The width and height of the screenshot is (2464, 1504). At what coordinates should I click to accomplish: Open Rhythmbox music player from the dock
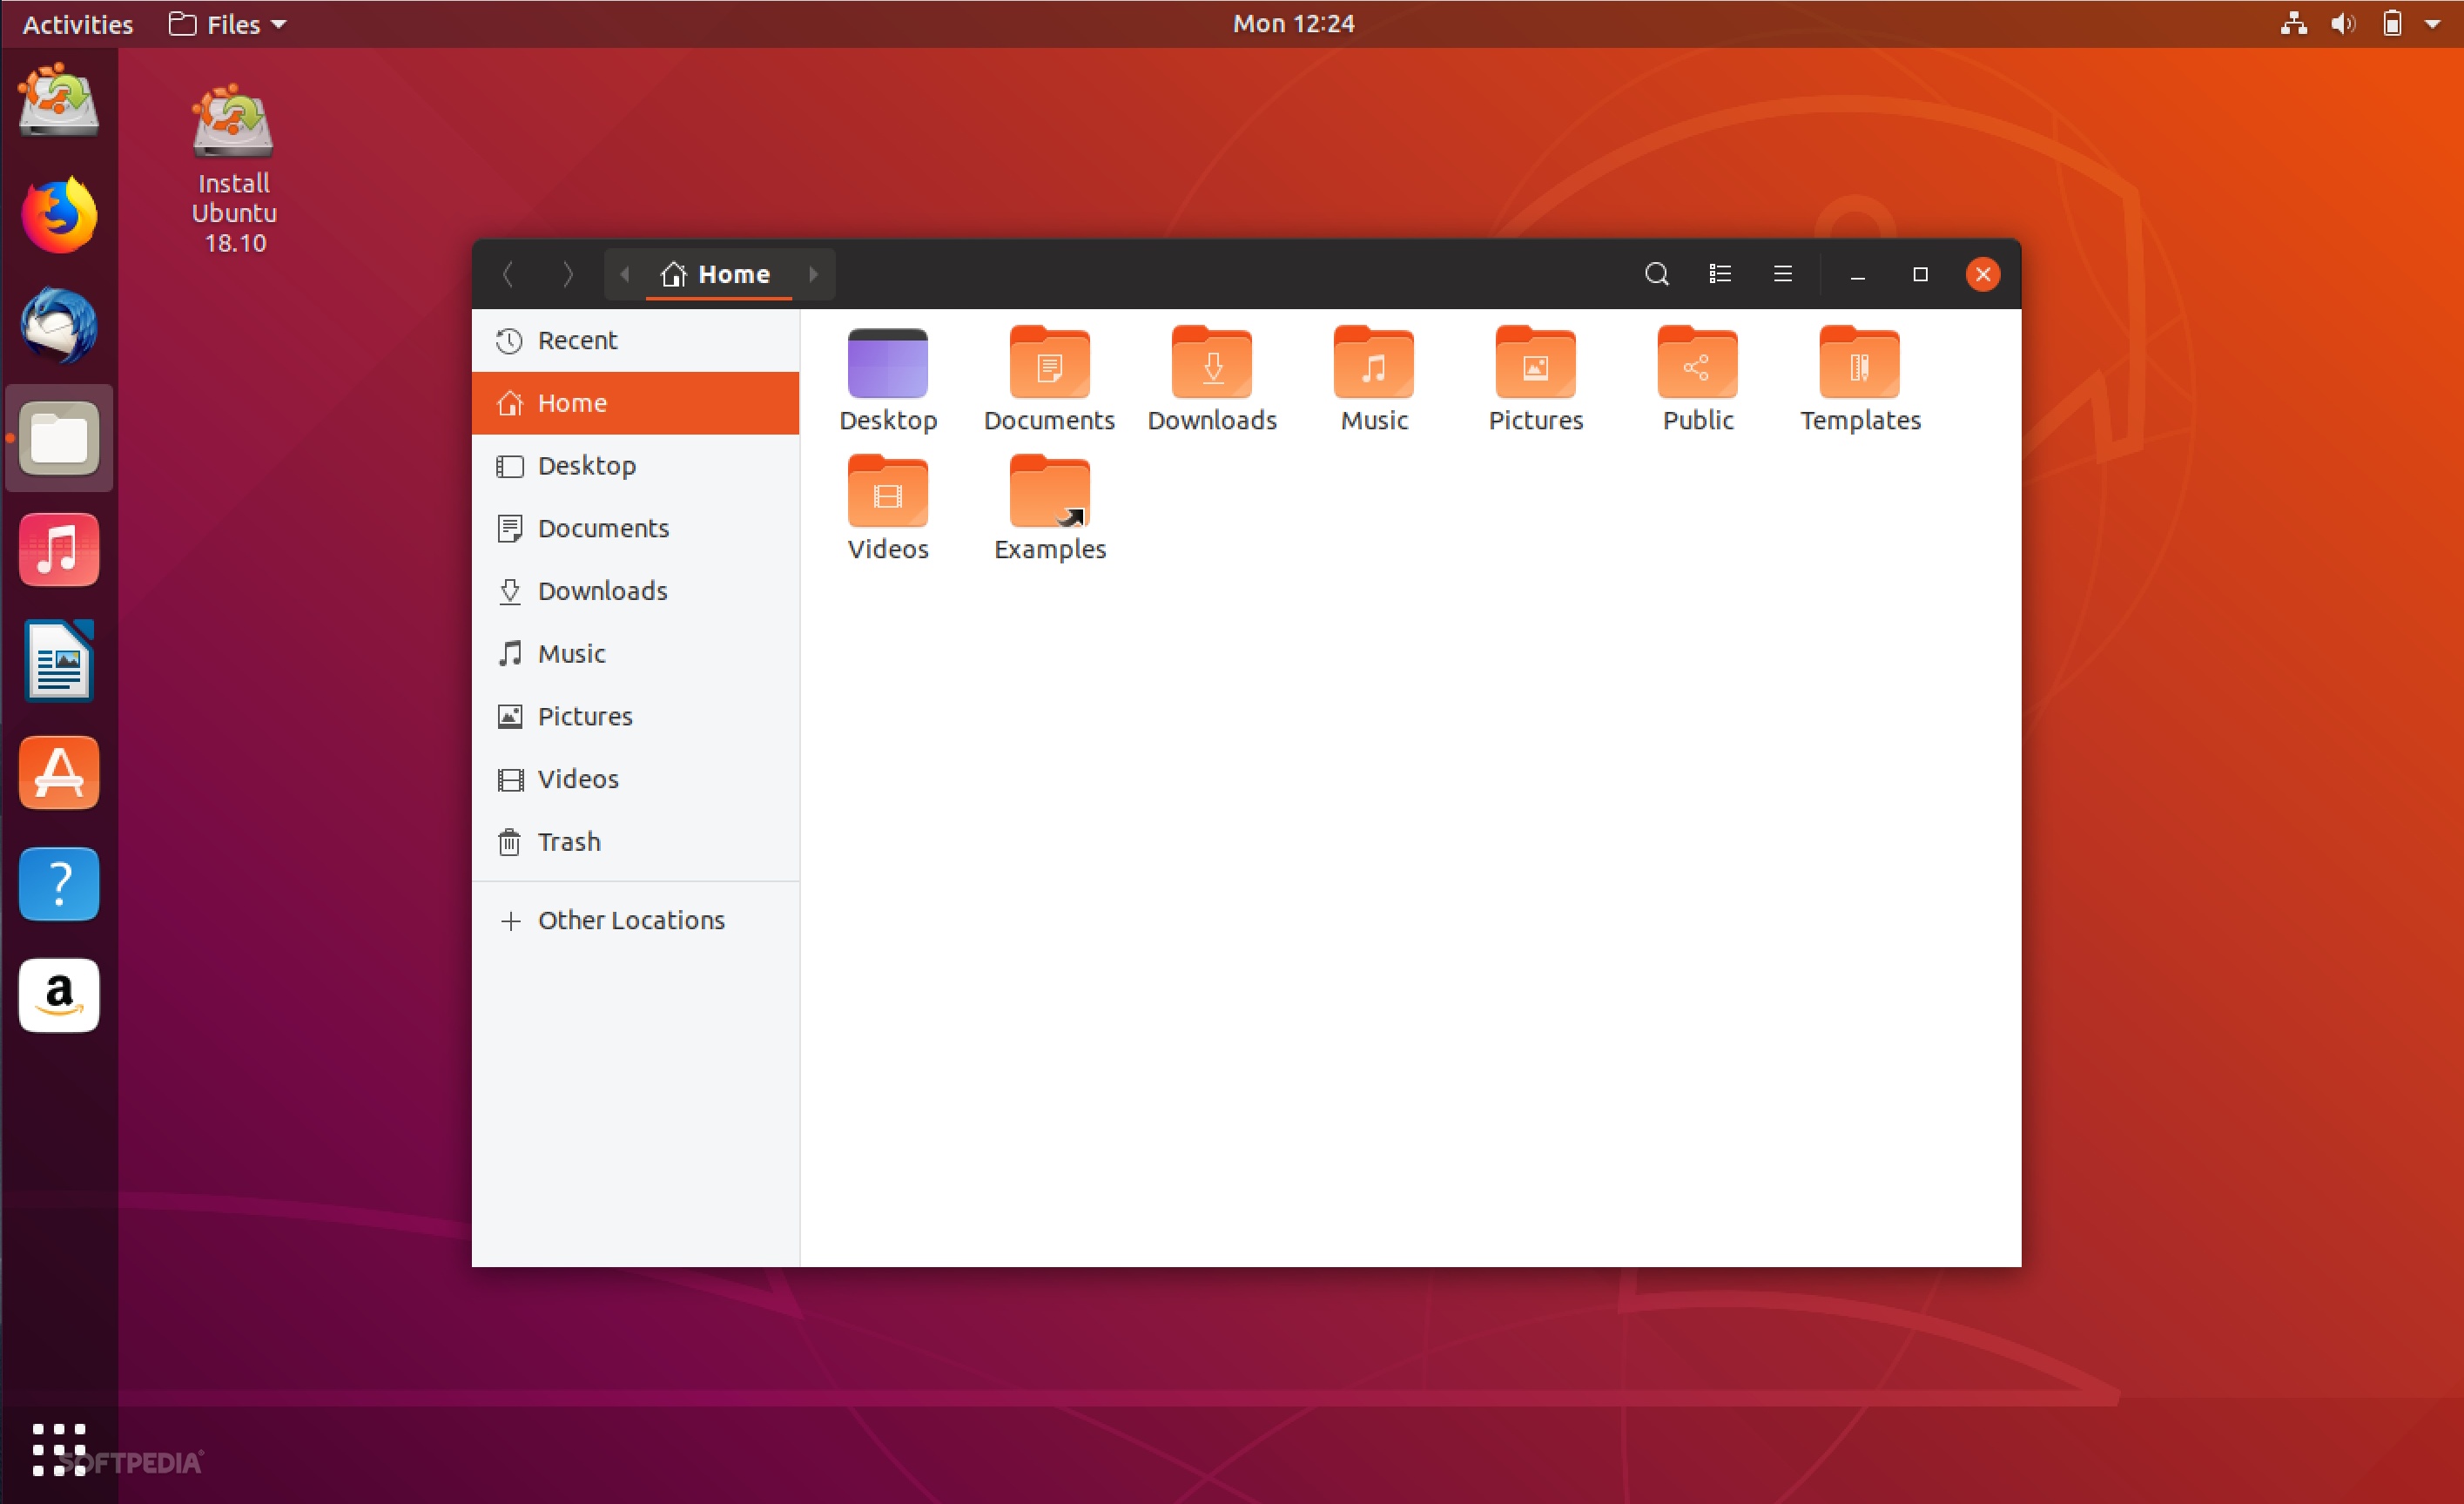coord(58,549)
